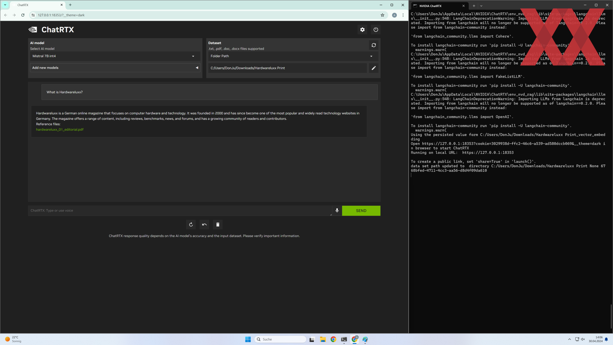The height and width of the screenshot is (345, 613).
Task: Open ChatRTX settings gear
Action: 362,30
